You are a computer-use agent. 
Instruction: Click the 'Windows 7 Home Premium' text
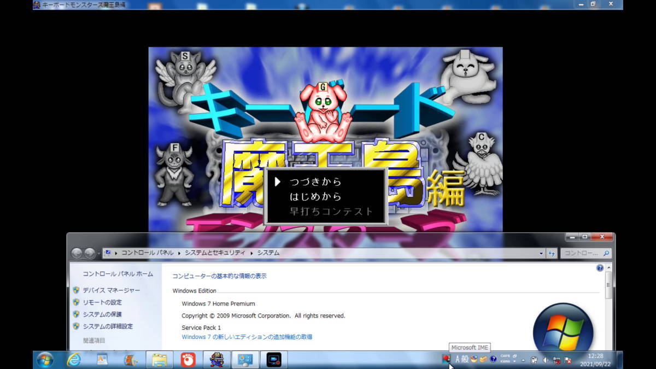(x=218, y=304)
